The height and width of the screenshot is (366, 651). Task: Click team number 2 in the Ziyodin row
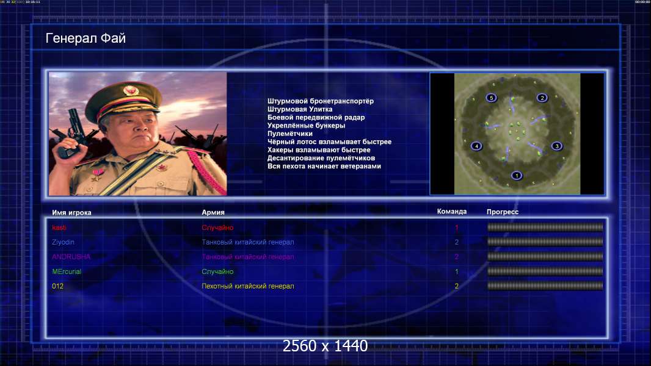(x=457, y=242)
